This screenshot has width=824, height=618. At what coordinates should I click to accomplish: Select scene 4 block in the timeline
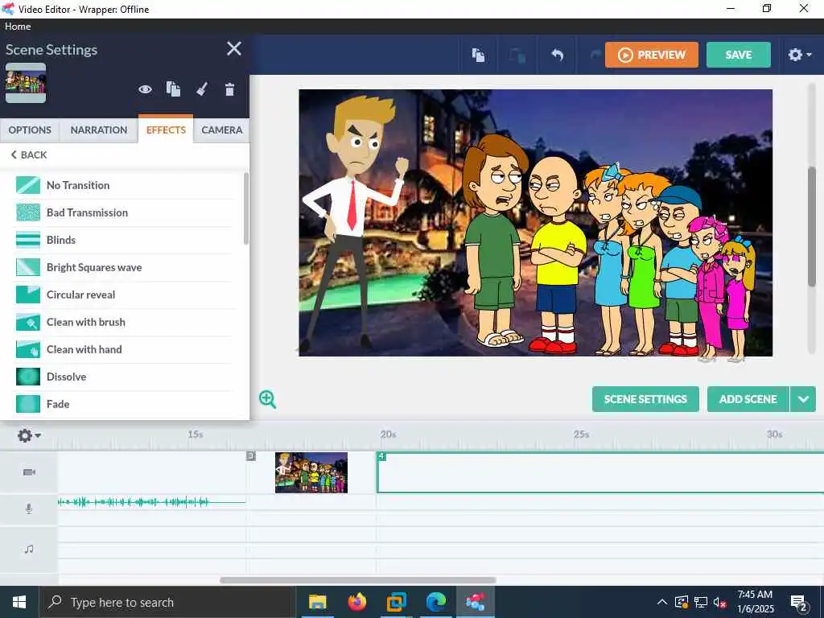click(600, 472)
